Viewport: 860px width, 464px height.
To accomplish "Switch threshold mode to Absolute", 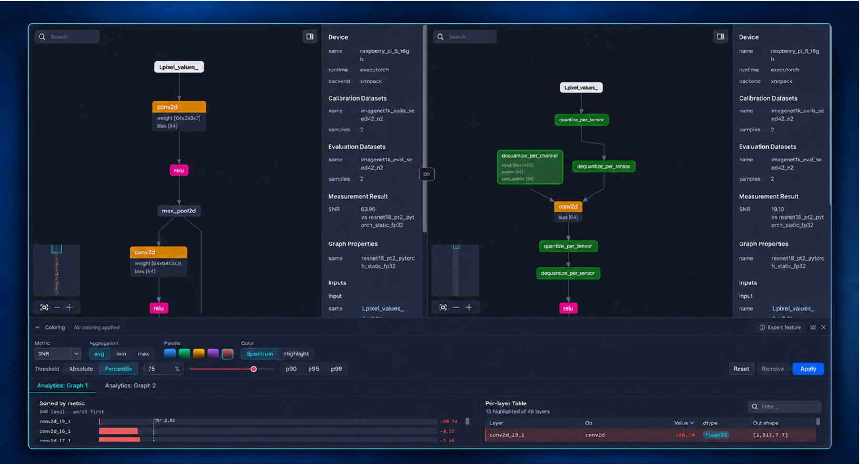I will 81,369.
